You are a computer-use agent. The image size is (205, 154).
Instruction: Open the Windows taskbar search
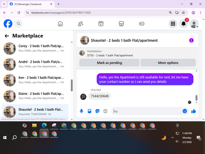click(x=14, y=138)
